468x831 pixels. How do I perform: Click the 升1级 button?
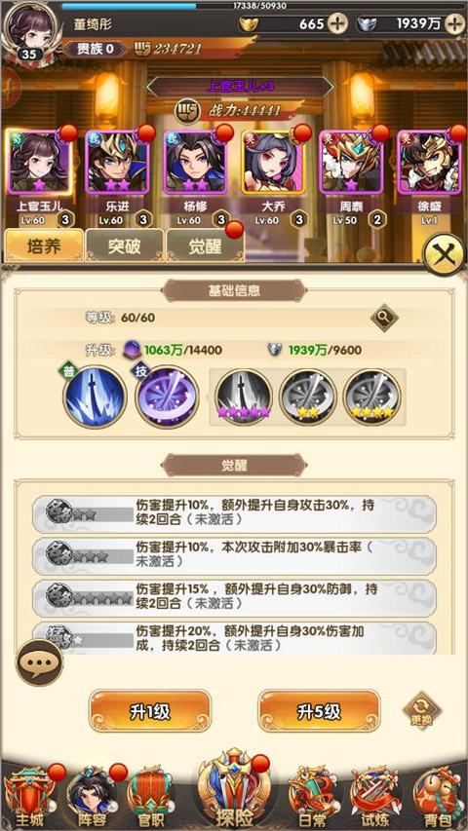150,712
